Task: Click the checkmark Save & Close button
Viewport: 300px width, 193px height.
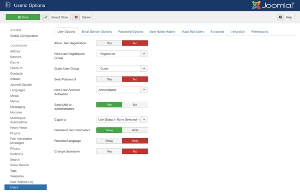Action: tap(56, 17)
